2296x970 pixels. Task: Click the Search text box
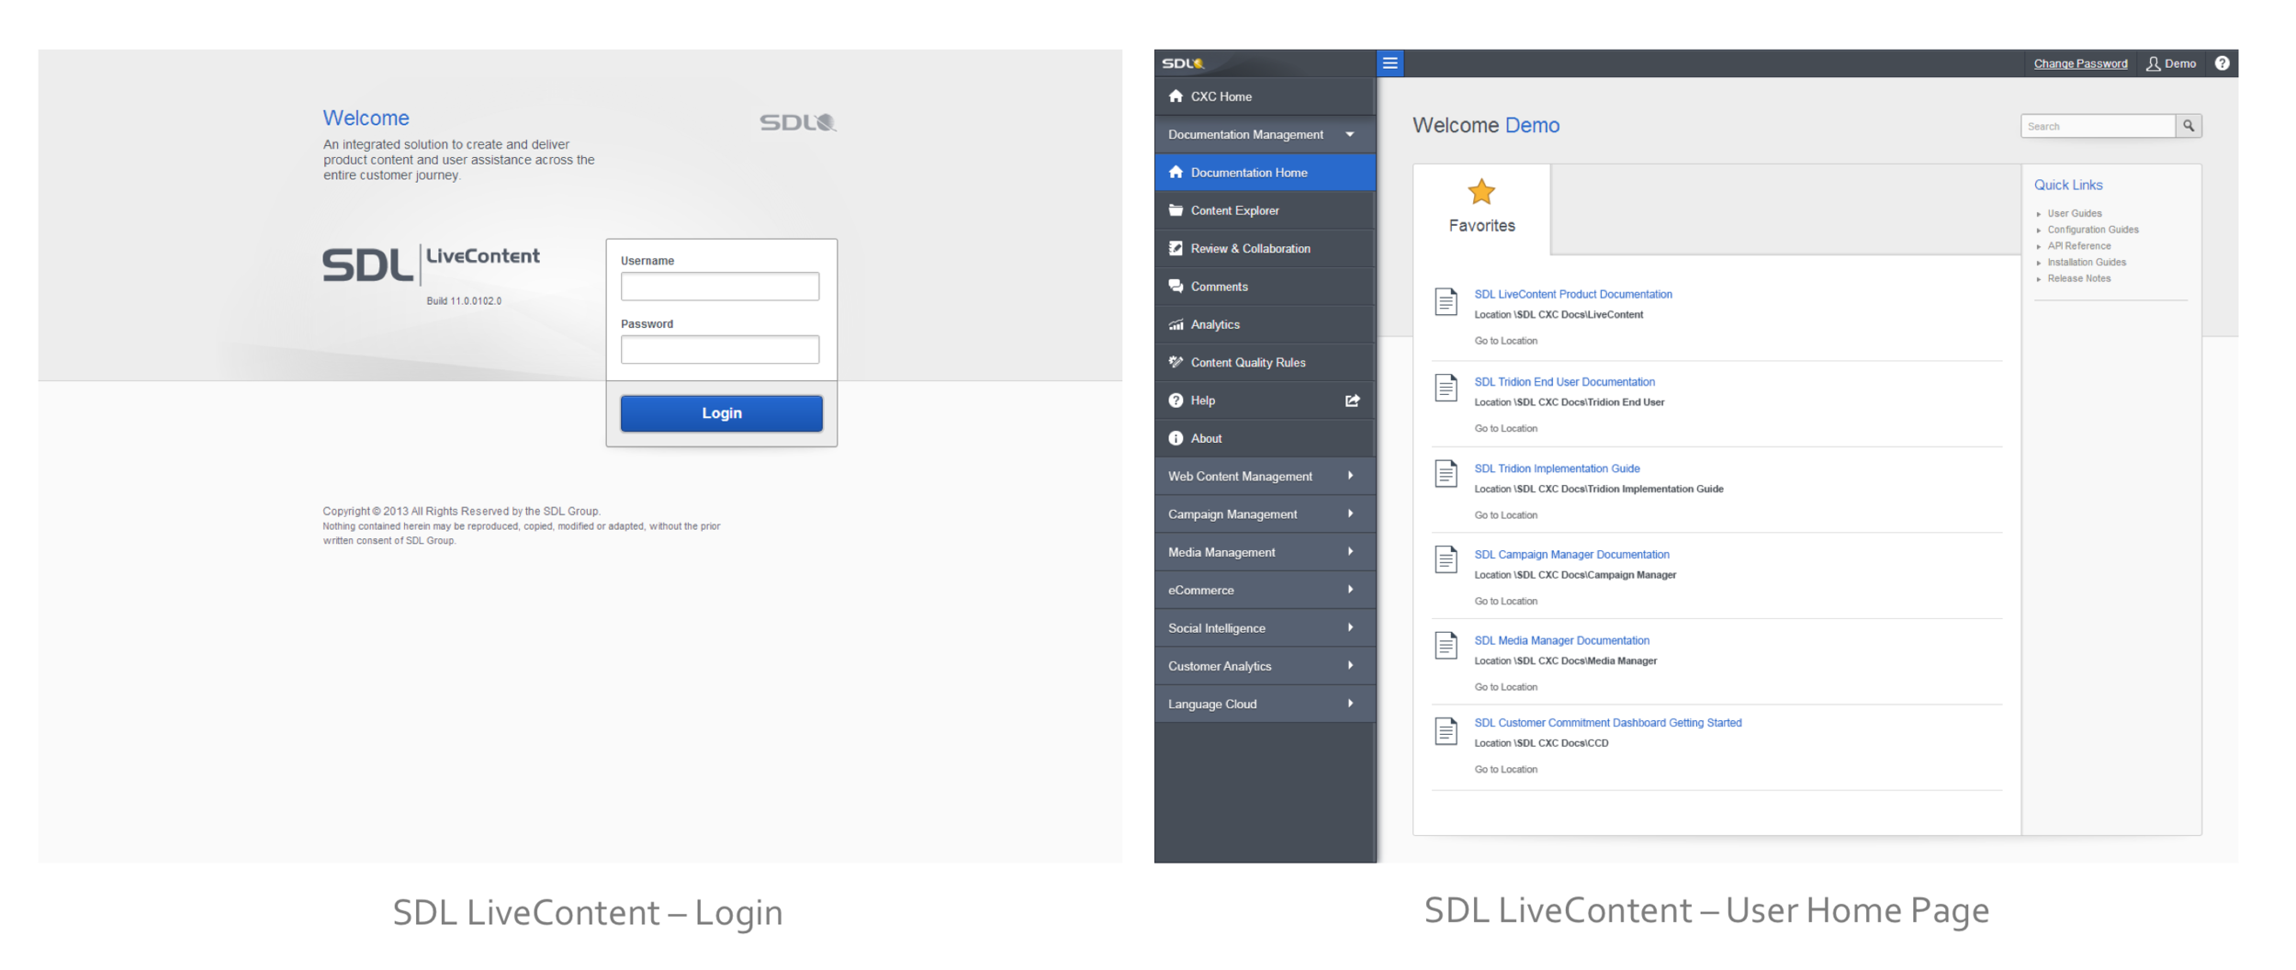coord(2098,126)
